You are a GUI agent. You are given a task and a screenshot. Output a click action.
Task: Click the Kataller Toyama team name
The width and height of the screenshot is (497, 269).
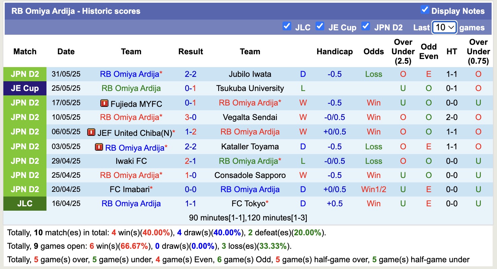(x=250, y=146)
